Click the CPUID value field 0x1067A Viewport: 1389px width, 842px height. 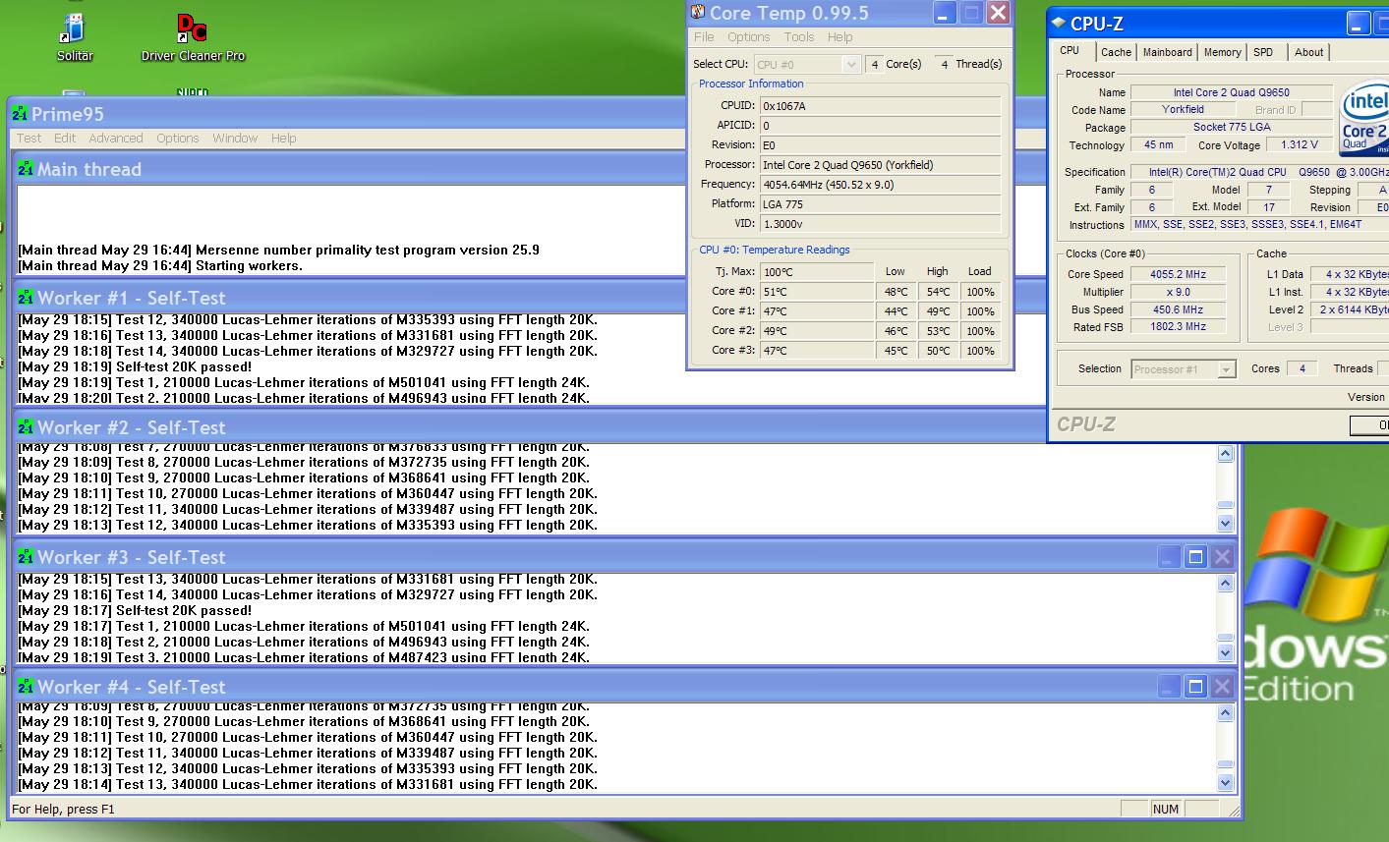(880, 106)
